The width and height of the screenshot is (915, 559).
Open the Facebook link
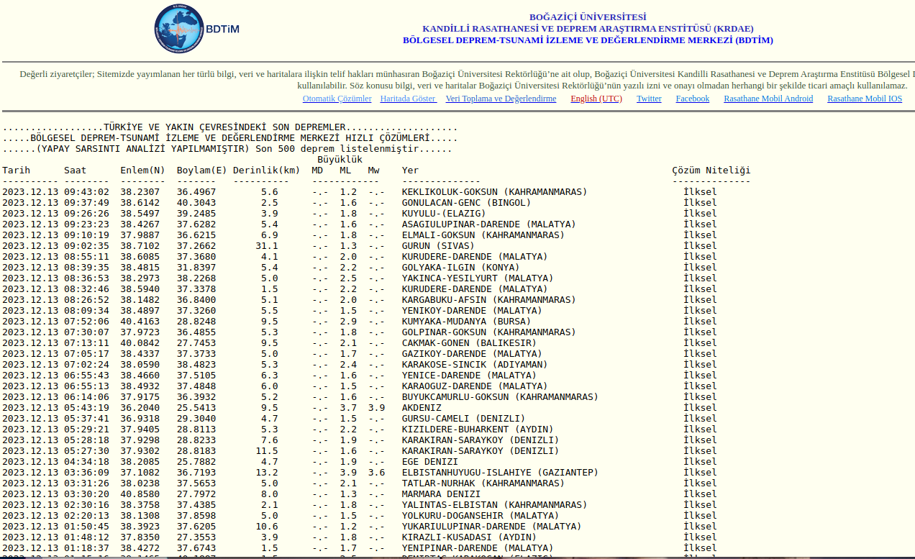coord(692,99)
